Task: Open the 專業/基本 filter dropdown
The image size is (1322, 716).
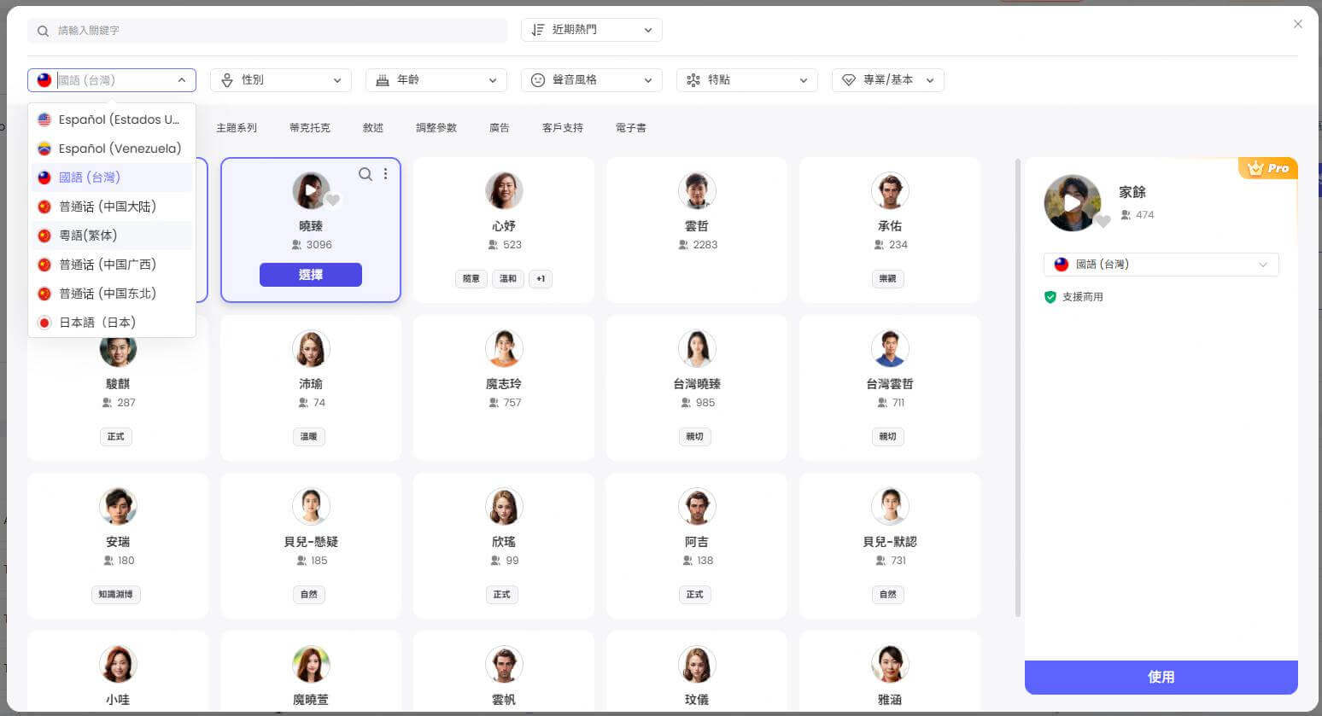Action: click(887, 80)
